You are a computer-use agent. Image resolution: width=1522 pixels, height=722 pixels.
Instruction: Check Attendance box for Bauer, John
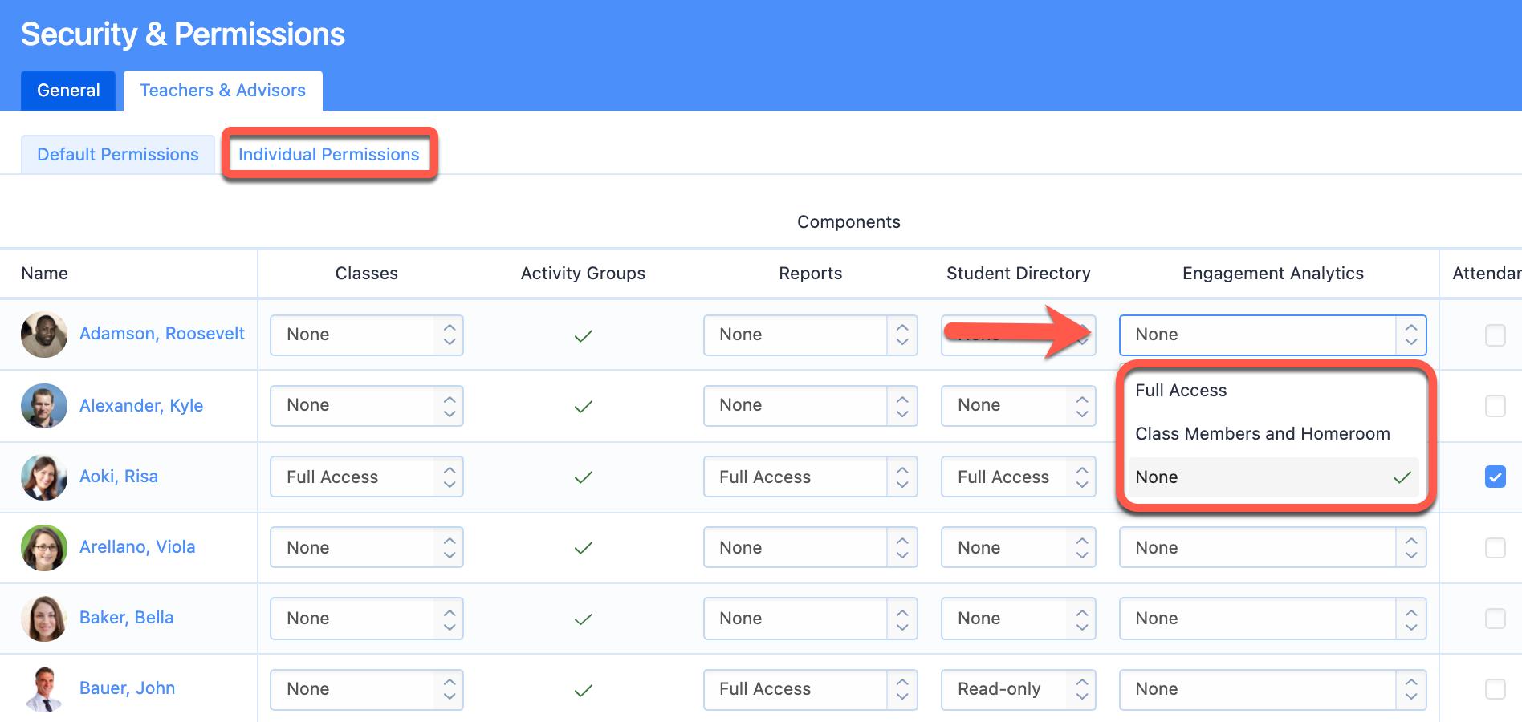point(1495,689)
